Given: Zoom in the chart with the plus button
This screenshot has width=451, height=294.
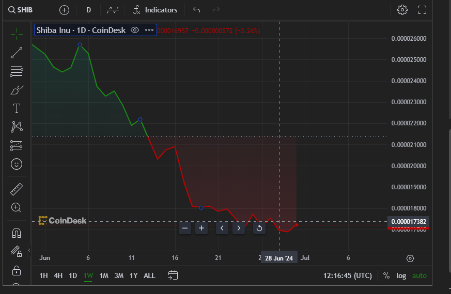Looking at the screenshot, I should (x=201, y=228).
